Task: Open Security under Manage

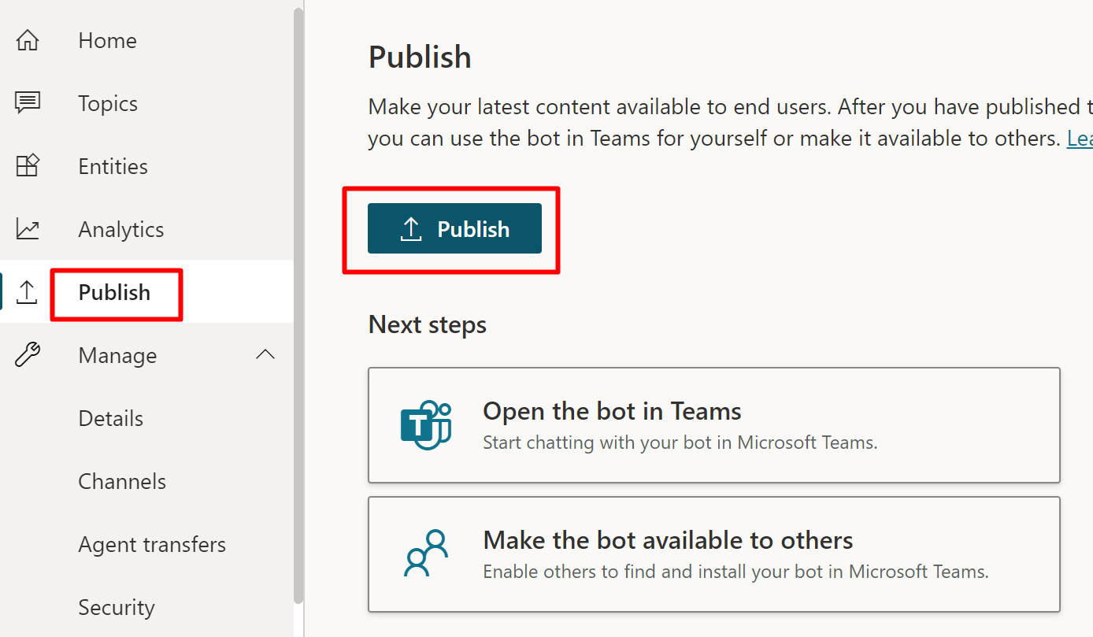Action: click(117, 607)
